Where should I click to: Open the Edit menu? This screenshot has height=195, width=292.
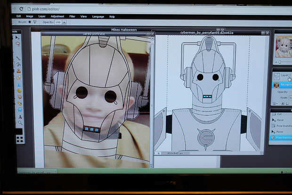(x=19, y=16)
